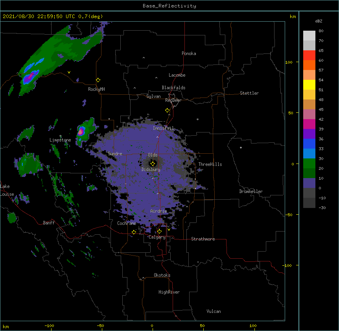Click the Olds town label
This screenshot has height=331, width=339.
(x=153, y=155)
